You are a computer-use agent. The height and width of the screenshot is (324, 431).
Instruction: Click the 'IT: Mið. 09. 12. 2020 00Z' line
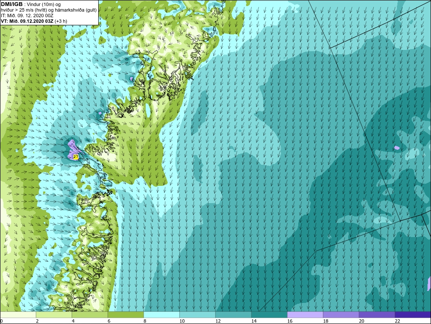27,15
